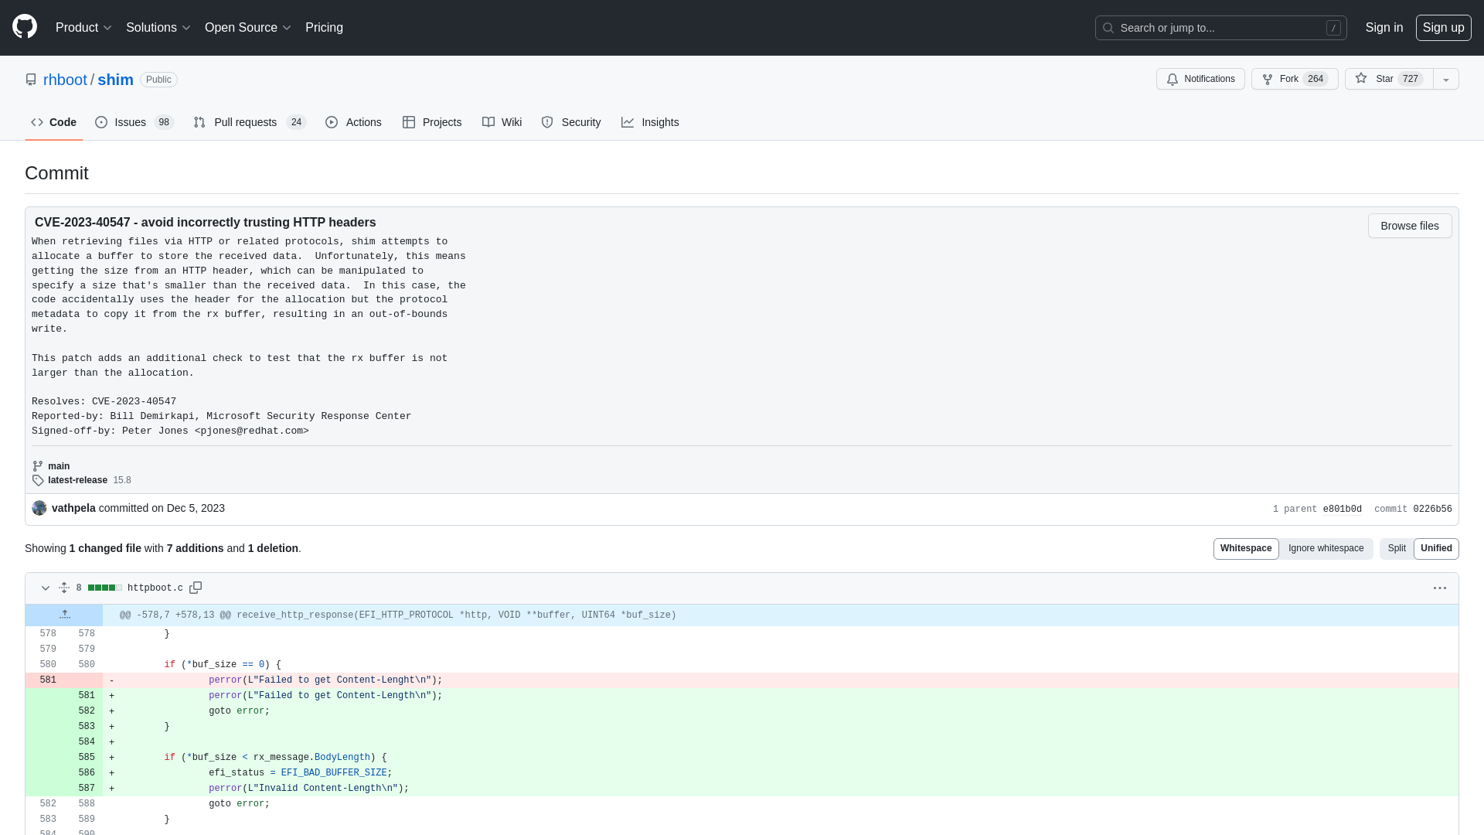Screen dimensions: 1484x835
Task: Expand the Product menu
Action: coord(83,28)
